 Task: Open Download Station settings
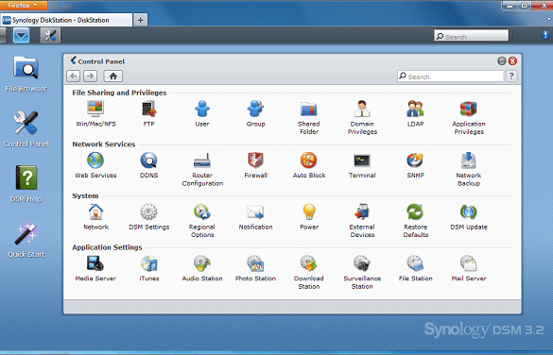[309, 263]
